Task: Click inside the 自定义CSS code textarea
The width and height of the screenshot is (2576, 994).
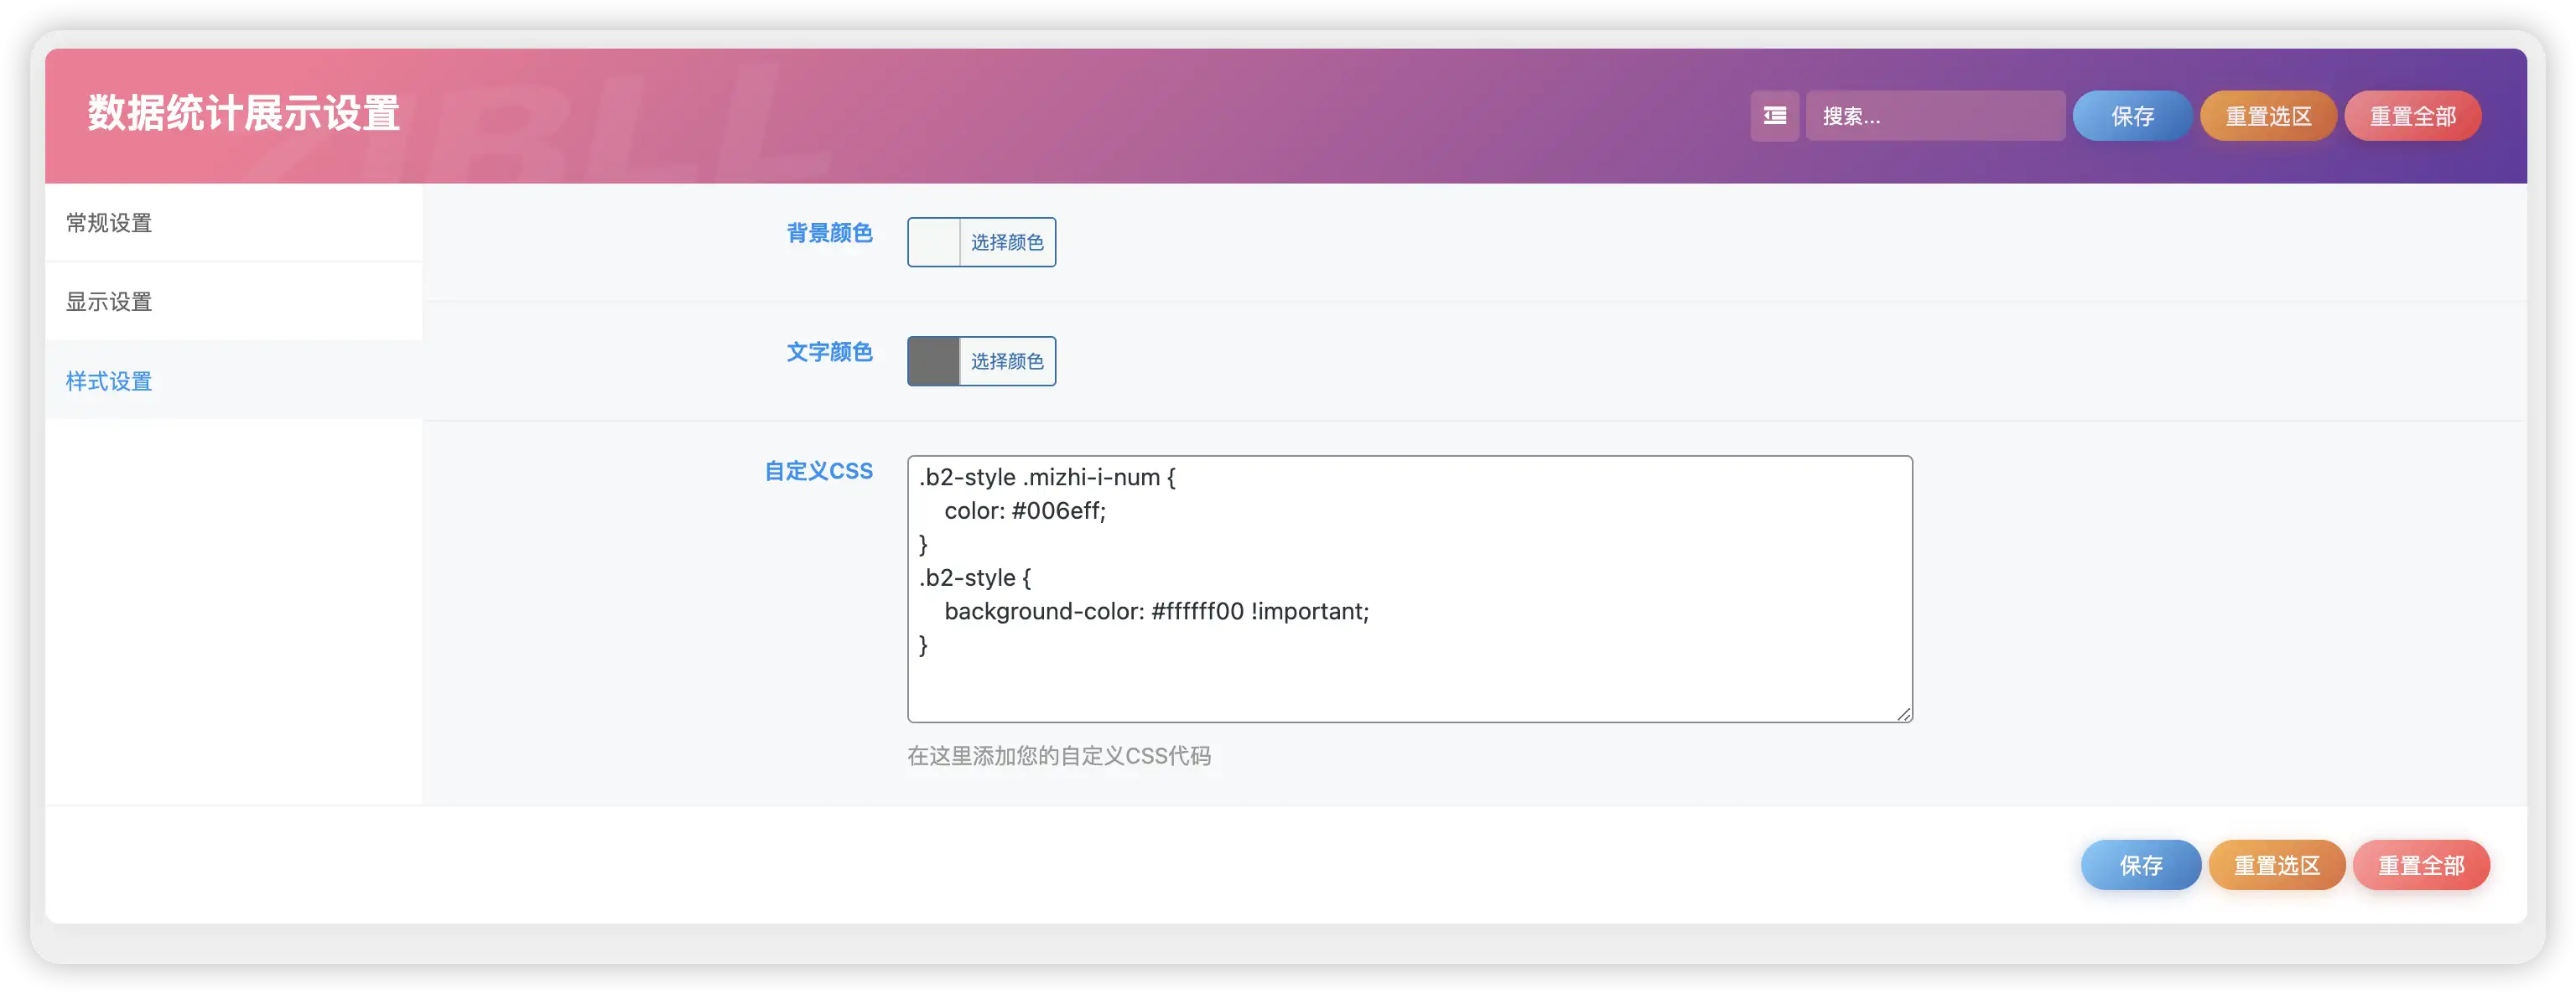Action: click(1400, 589)
